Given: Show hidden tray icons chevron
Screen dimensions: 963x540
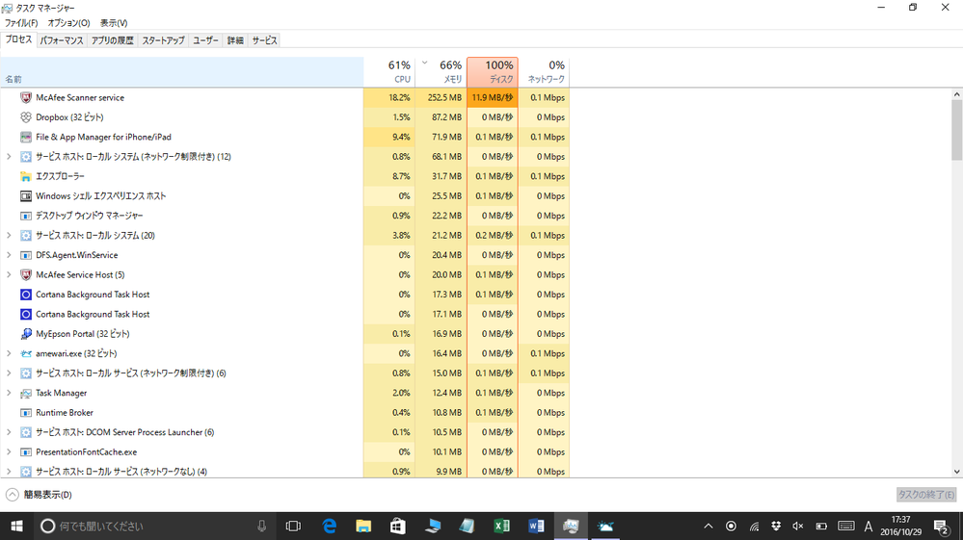Looking at the screenshot, I should 709,526.
